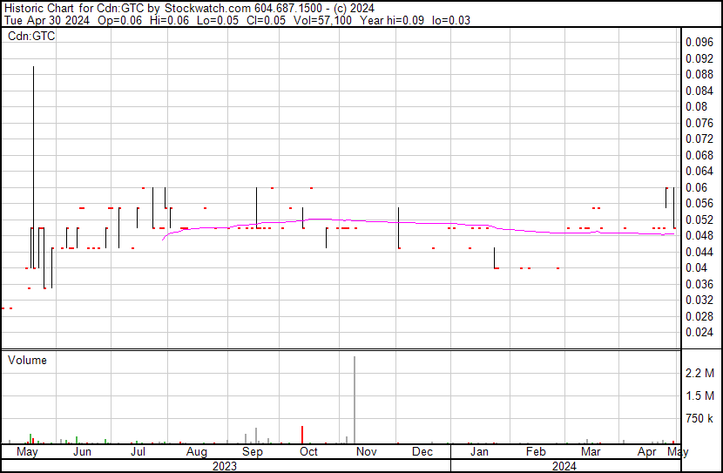Click the Jun month label
This screenshot has width=723, height=473.
(83, 452)
